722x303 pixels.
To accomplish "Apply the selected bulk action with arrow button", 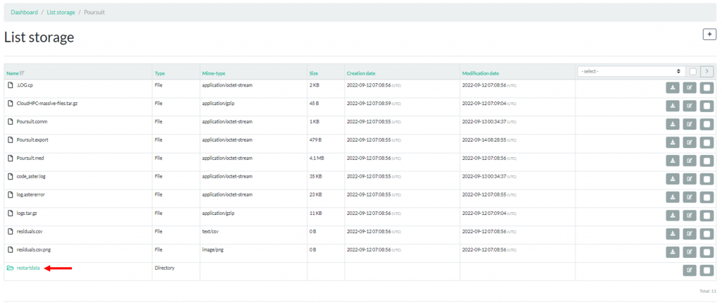I will pyautogui.click(x=706, y=71).
